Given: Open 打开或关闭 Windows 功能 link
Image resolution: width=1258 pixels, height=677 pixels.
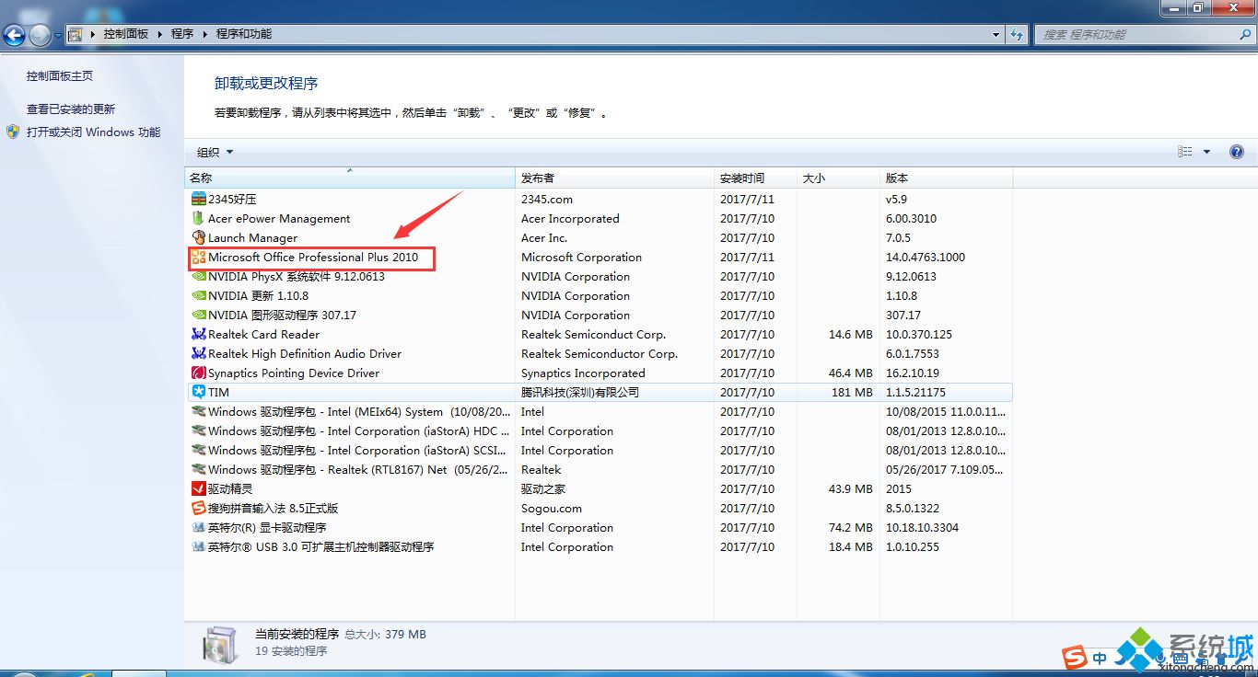Looking at the screenshot, I should coord(93,132).
